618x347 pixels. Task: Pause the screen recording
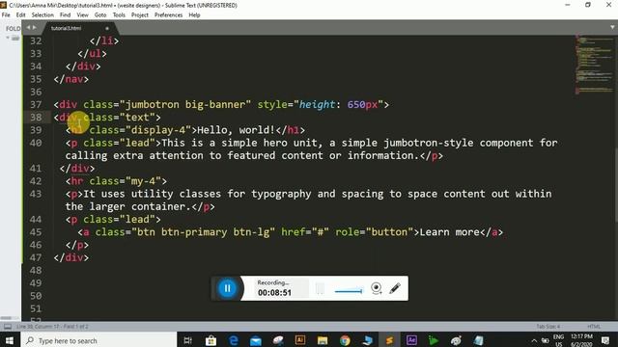coord(228,288)
